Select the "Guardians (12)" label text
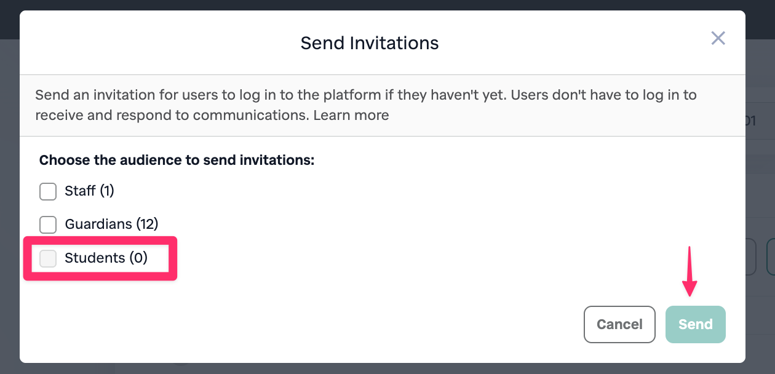775x374 pixels. [107, 225]
